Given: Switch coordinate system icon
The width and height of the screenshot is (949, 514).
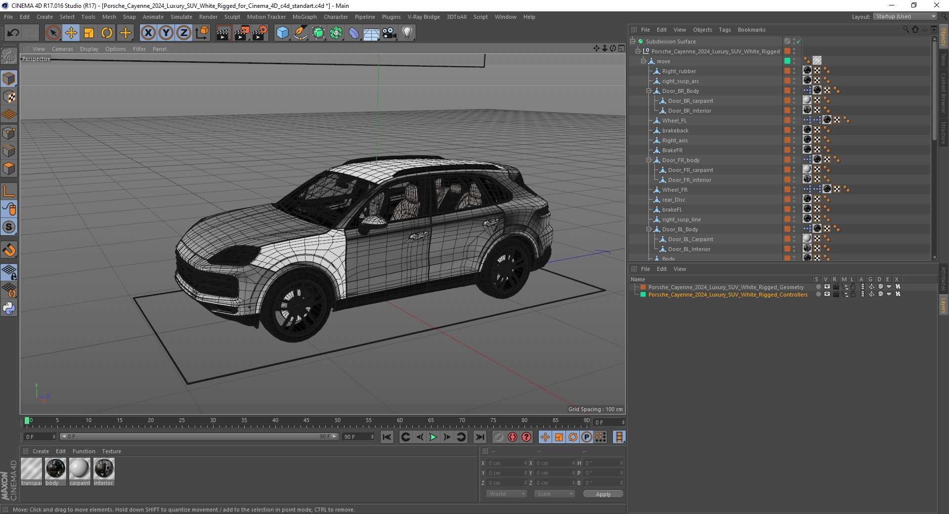Looking at the screenshot, I should (202, 33).
